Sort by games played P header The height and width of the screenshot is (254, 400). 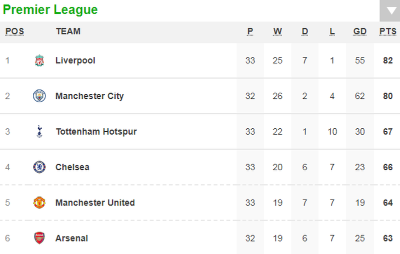click(250, 31)
